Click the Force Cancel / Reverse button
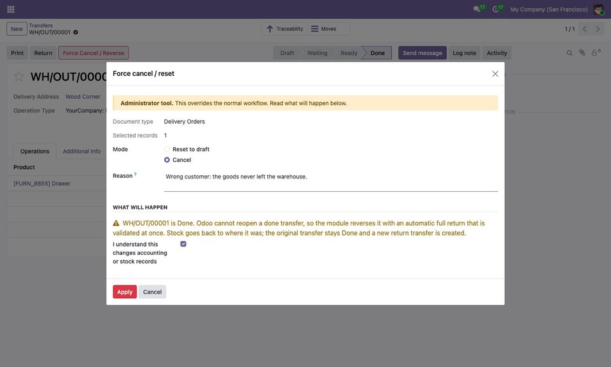611x367 pixels. coord(94,53)
